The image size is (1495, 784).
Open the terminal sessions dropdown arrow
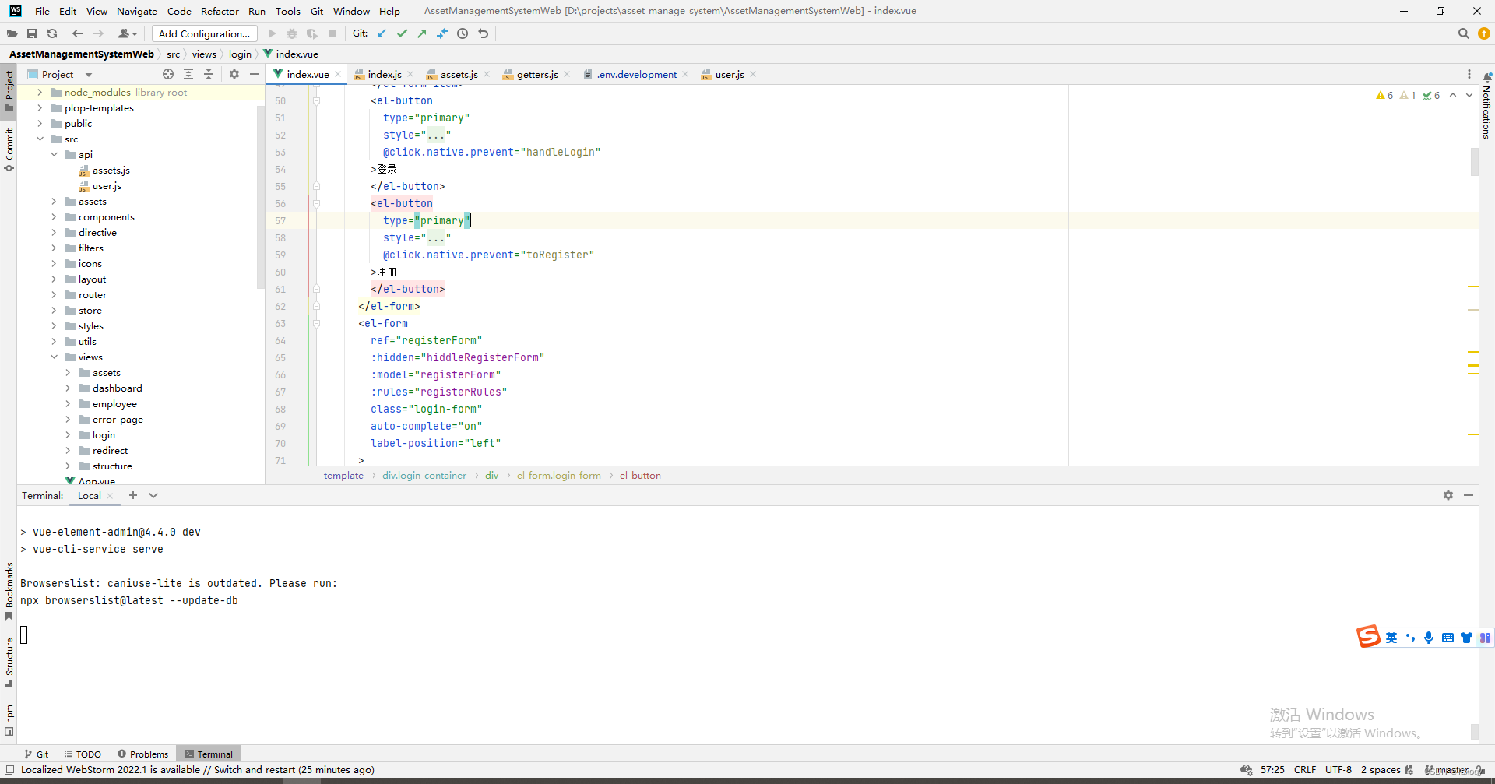153,495
